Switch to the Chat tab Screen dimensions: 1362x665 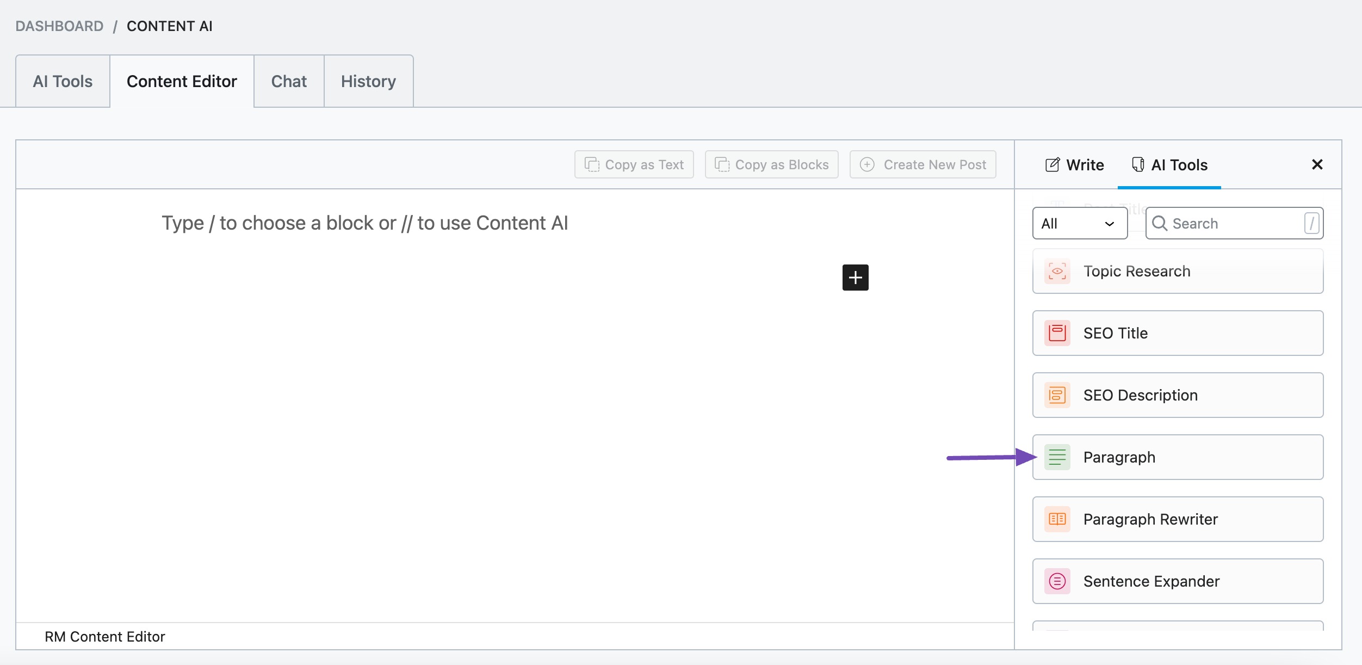point(288,81)
